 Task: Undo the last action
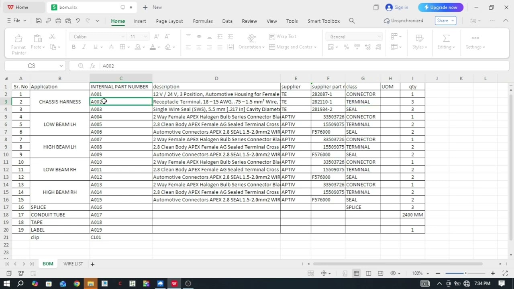coord(78,21)
